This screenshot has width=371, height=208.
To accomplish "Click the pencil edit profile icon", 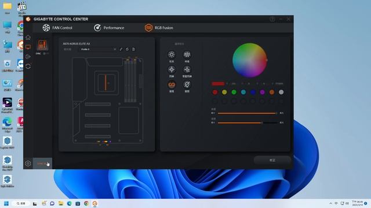I will point(121,49).
